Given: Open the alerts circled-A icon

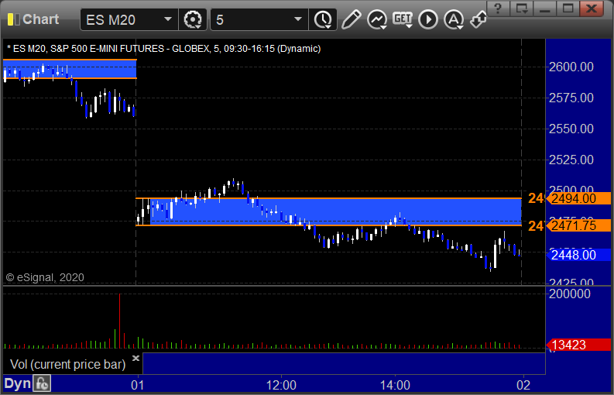Looking at the screenshot, I should click(x=454, y=19).
